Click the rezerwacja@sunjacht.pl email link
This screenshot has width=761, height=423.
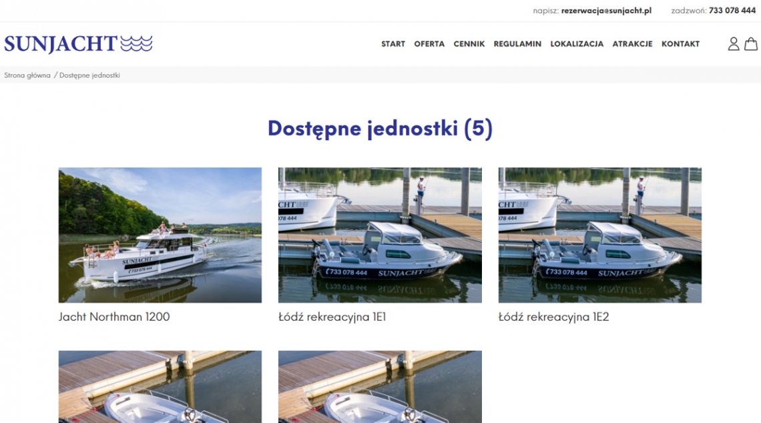click(x=606, y=11)
